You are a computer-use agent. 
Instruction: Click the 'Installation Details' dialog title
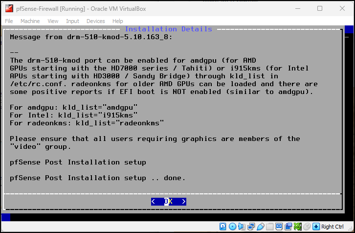[168, 29]
